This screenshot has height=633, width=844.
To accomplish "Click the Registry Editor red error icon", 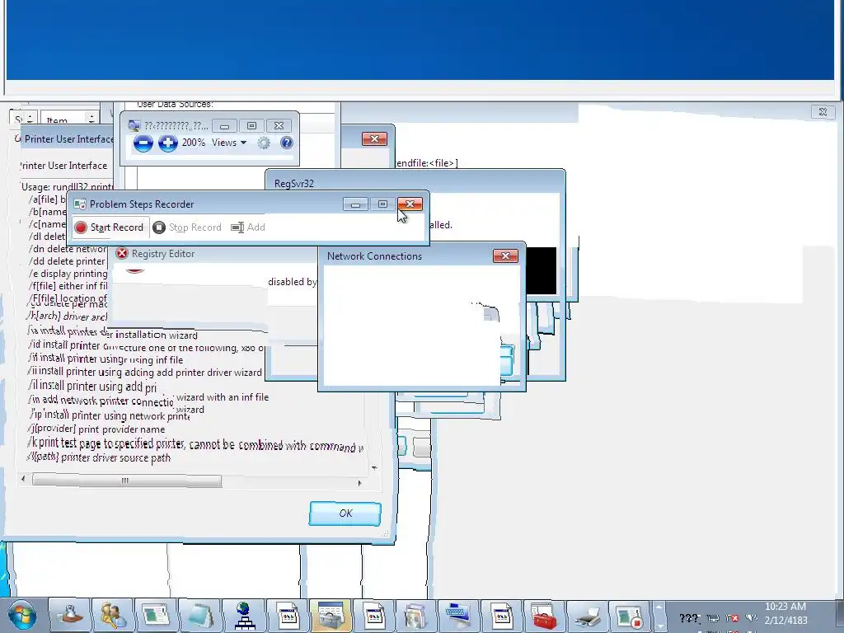I will click(122, 254).
